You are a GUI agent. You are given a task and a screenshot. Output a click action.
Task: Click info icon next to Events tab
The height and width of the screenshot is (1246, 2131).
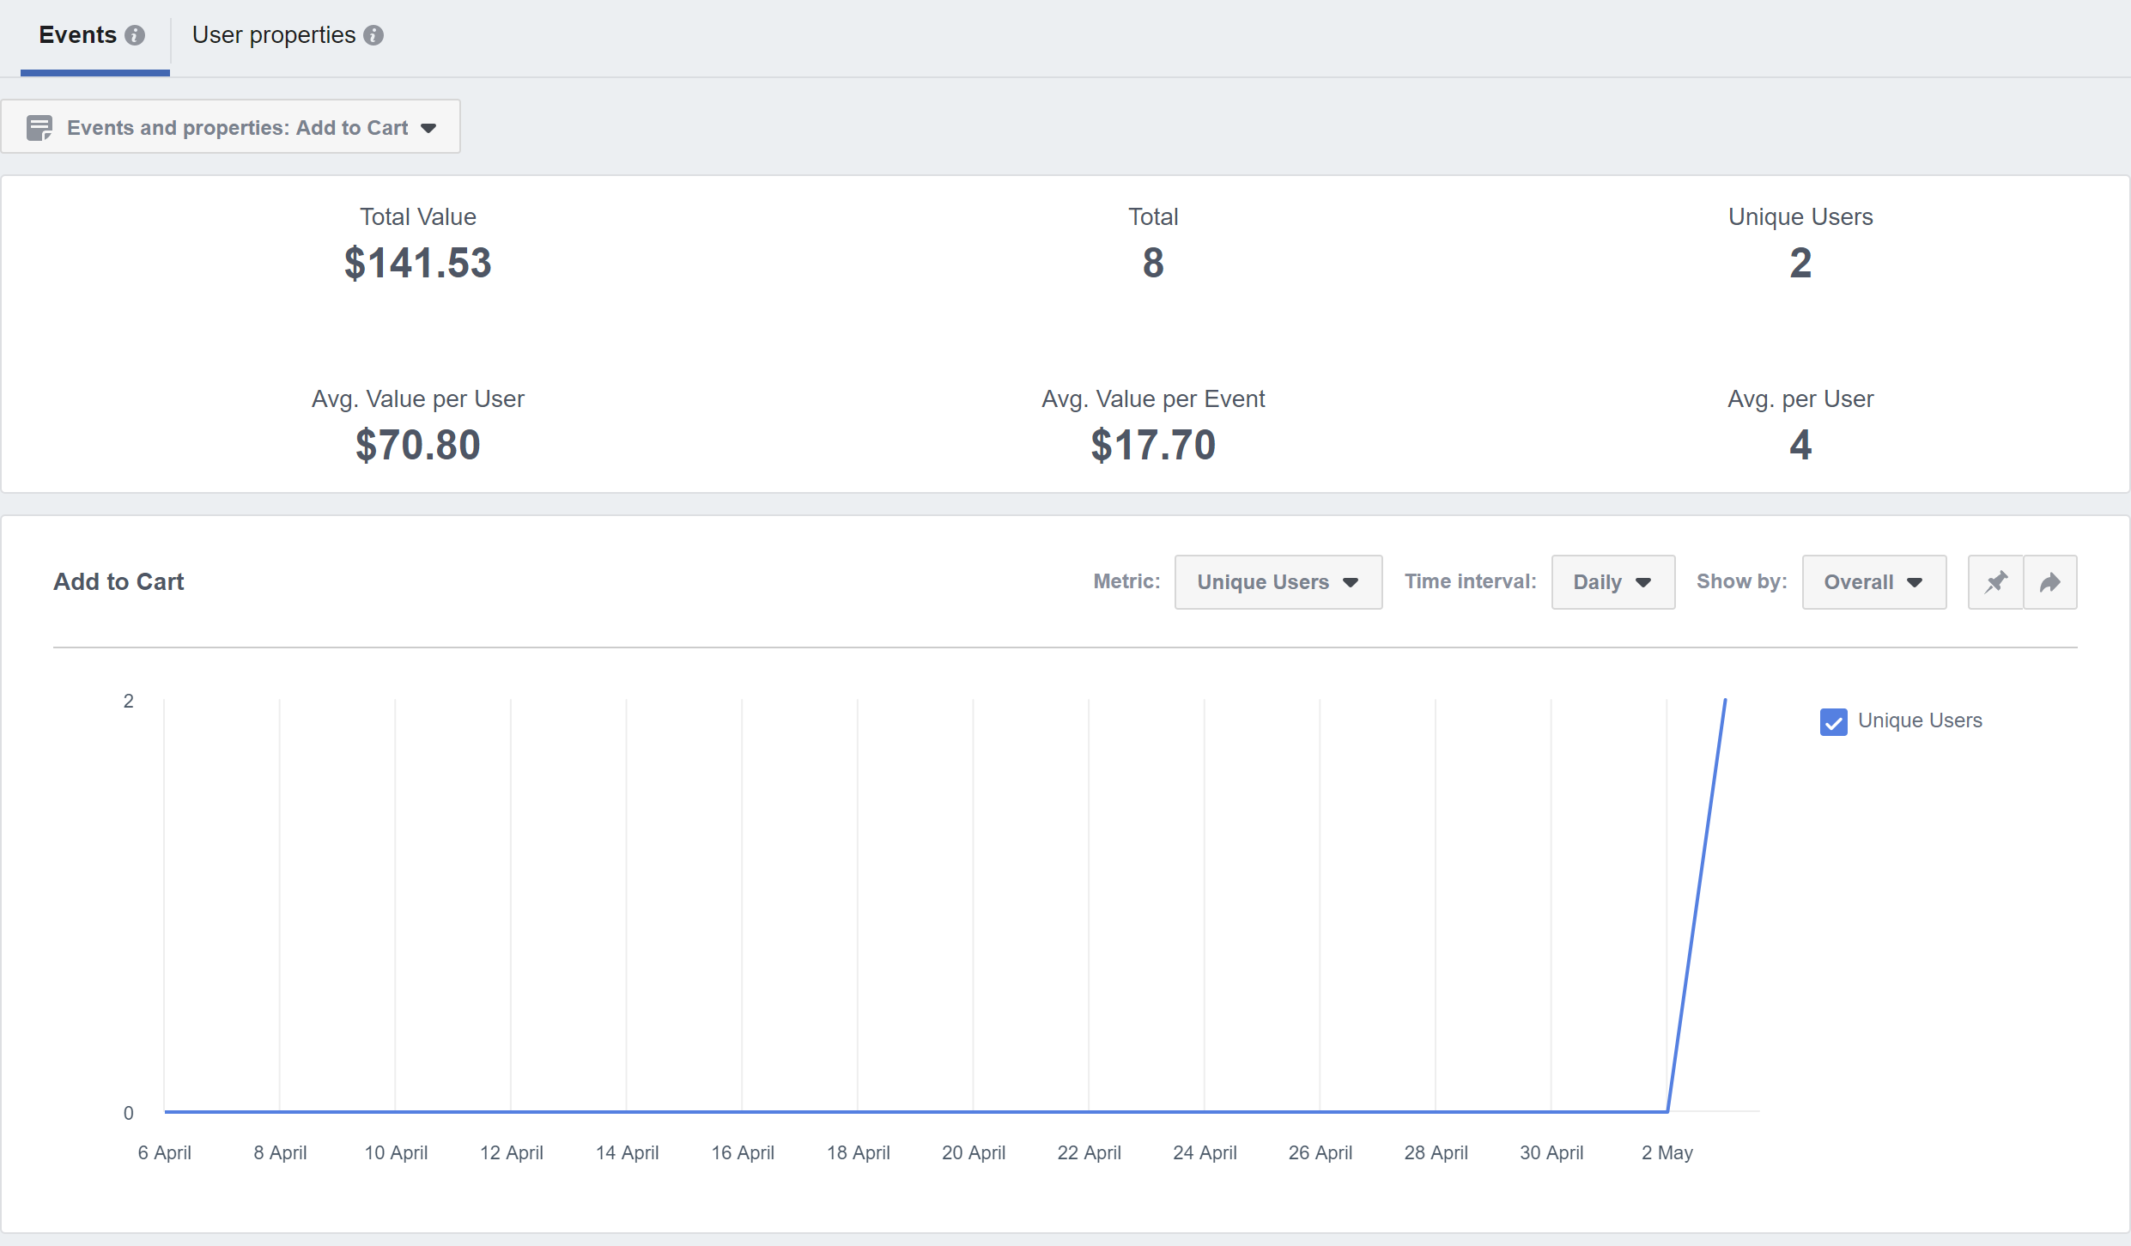[135, 35]
